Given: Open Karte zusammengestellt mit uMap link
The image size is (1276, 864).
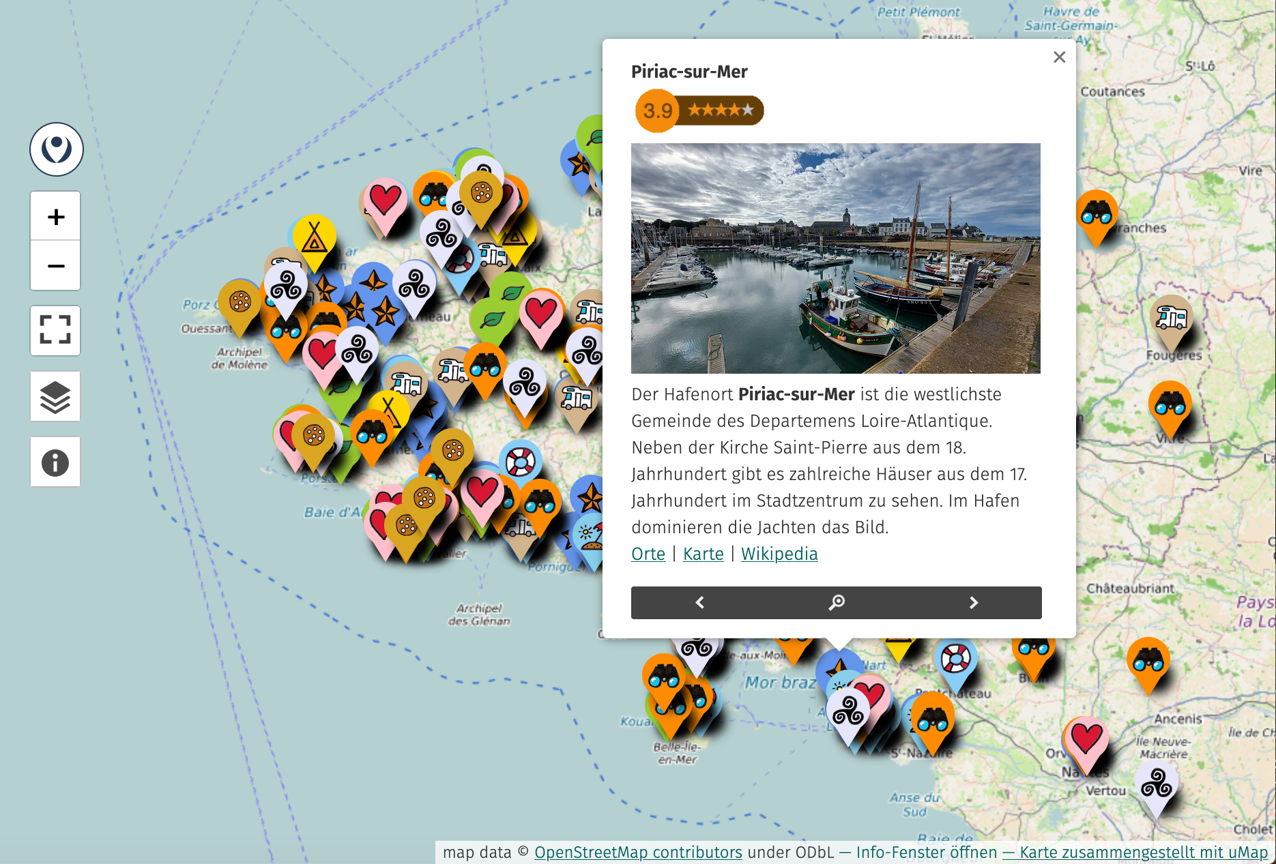Looking at the screenshot, I should tap(1144, 852).
